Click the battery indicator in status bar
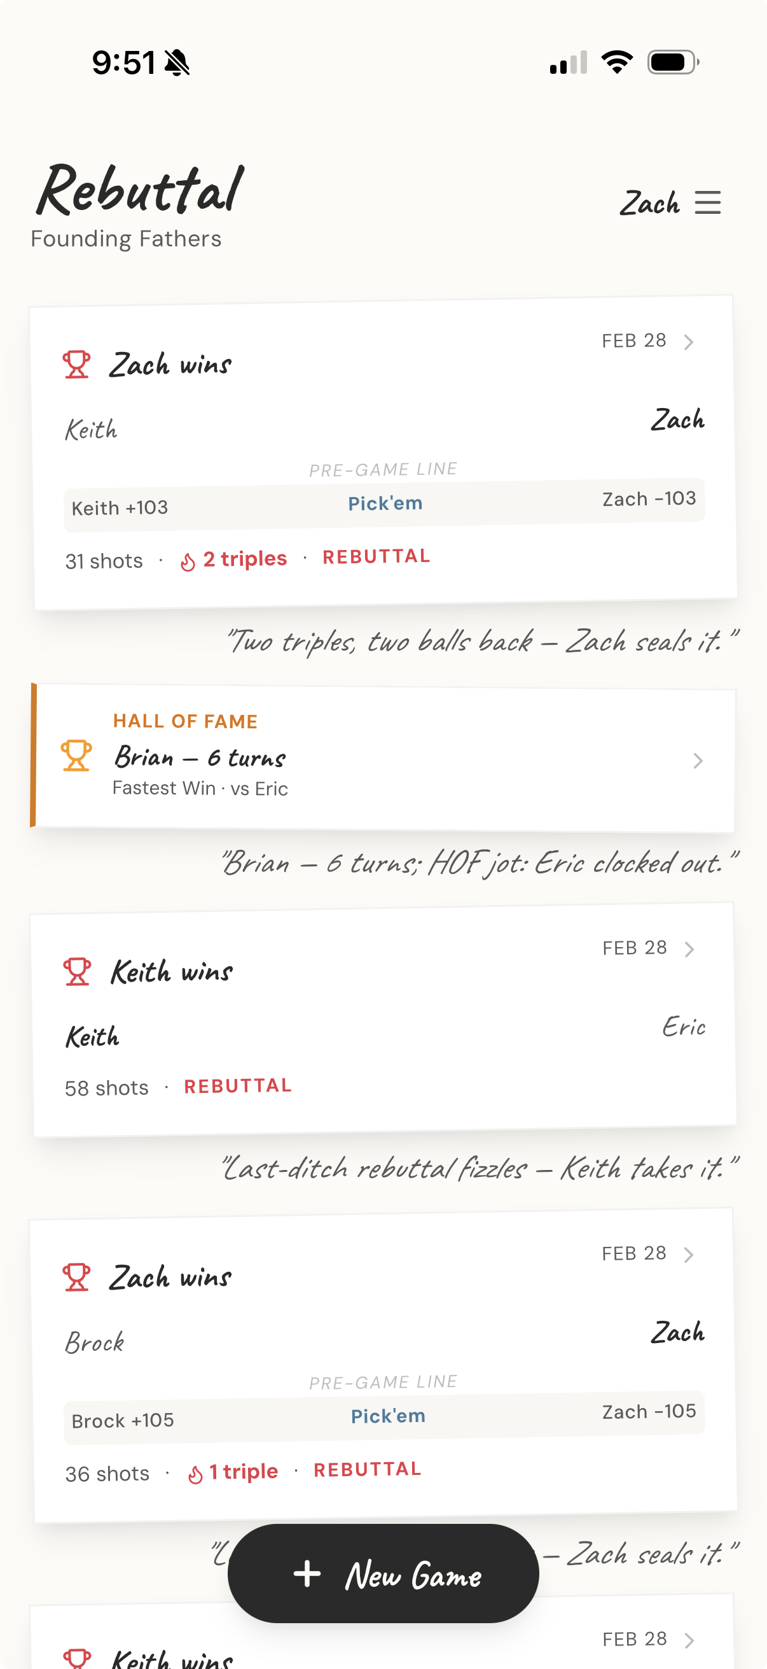Image resolution: width=767 pixels, height=1669 pixels. pyautogui.click(x=672, y=62)
